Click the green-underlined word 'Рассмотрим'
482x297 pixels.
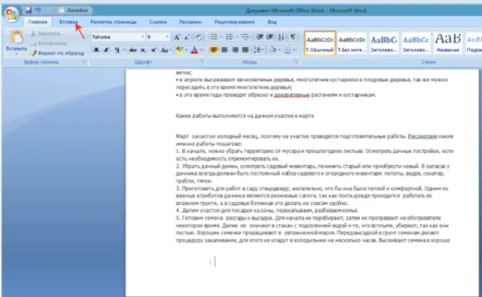(423, 136)
